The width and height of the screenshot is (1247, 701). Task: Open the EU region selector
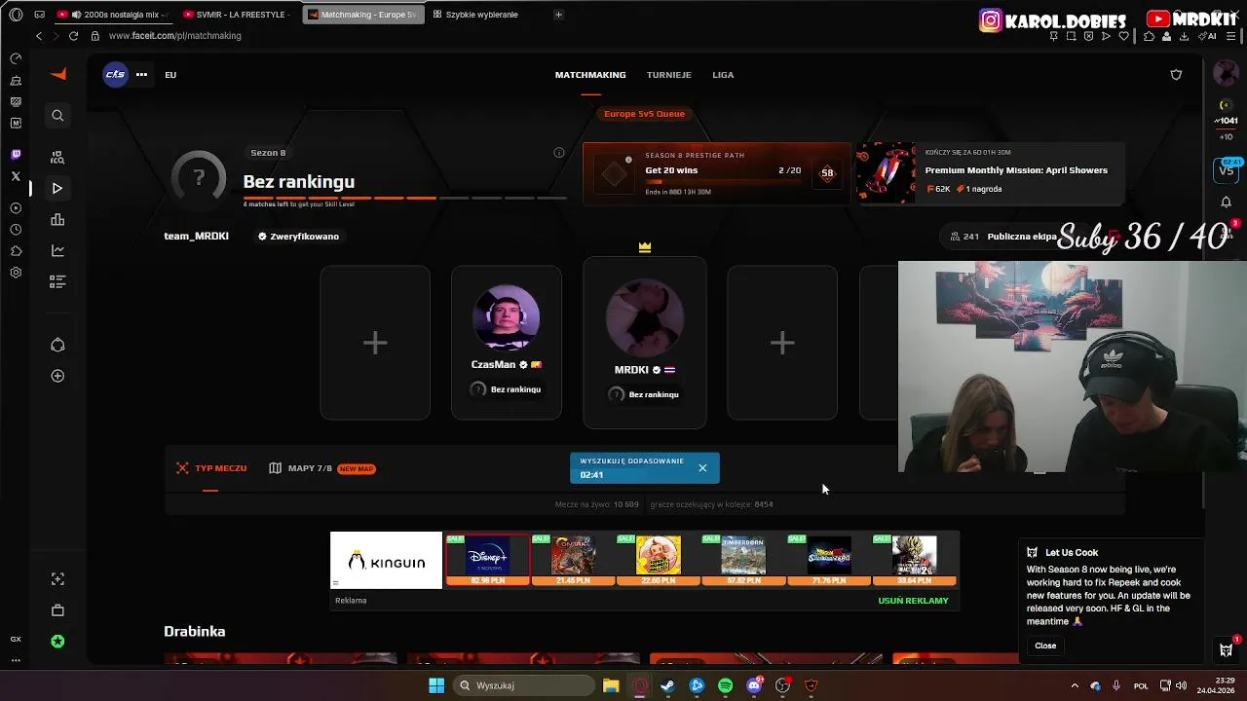170,75
